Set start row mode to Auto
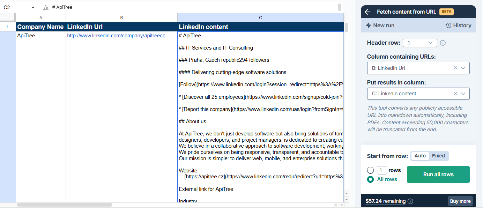Image resolution: width=483 pixels, height=208 pixels. 420,156
